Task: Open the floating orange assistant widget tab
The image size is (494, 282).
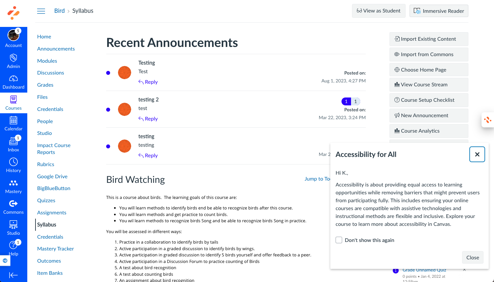Action: 488,120
